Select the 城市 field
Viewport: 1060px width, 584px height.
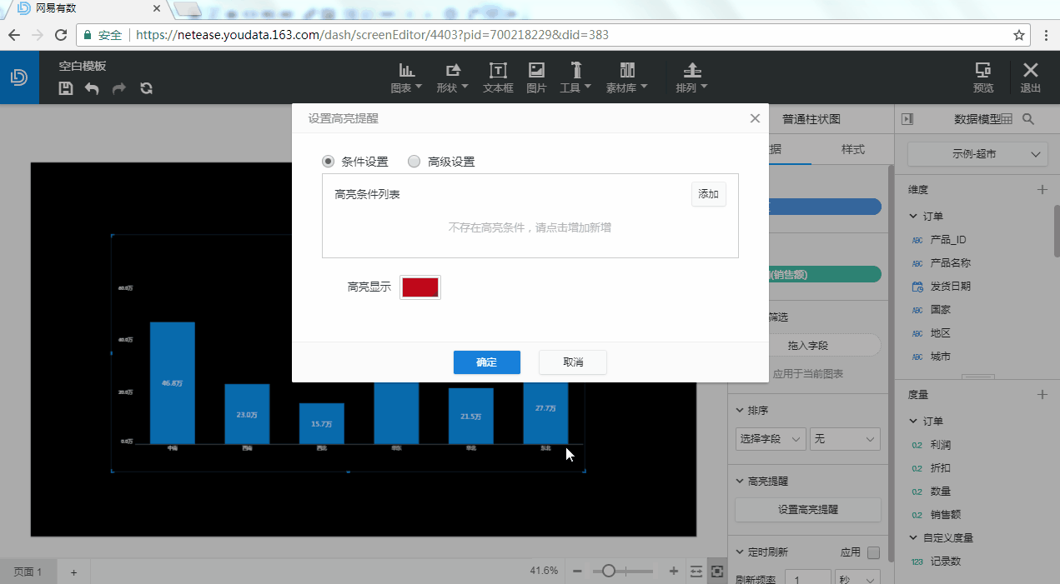941,356
